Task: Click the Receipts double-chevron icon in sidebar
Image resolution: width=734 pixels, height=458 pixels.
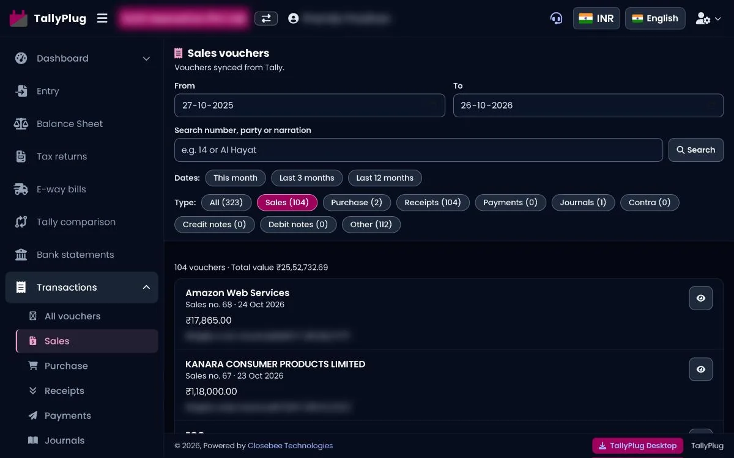Action: 33,391
